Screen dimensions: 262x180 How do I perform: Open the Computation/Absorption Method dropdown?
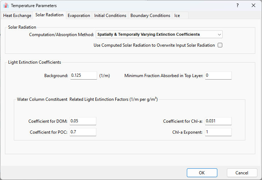coord(159,34)
